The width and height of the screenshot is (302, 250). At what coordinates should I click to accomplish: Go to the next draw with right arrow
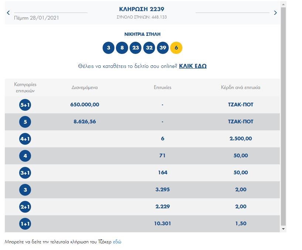pyautogui.click(x=275, y=13)
